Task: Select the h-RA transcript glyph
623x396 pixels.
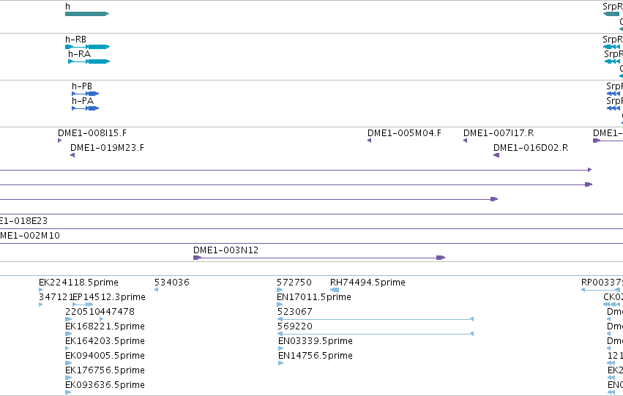Action: point(89,61)
